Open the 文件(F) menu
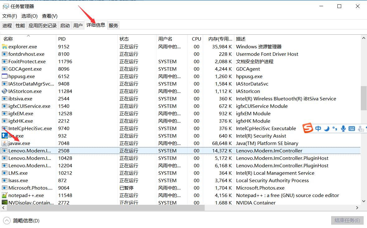 (10, 16)
